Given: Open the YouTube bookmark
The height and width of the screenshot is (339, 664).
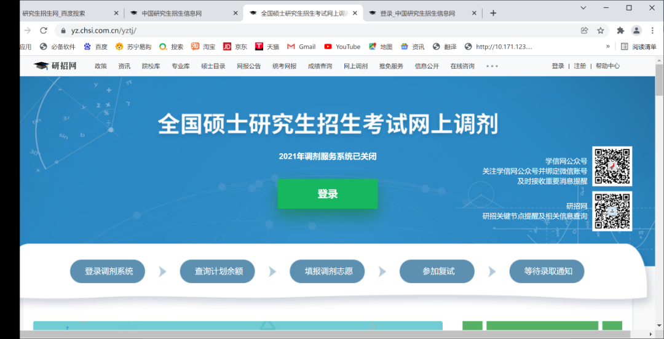Looking at the screenshot, I should 342,47.
